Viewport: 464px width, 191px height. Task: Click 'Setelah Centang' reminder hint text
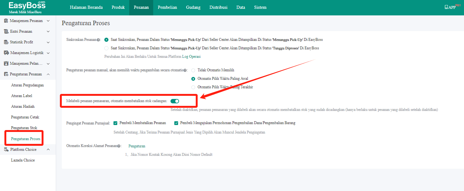point(189,133)
